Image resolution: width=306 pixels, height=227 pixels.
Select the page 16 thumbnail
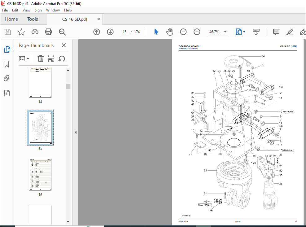tap(40, 174)
